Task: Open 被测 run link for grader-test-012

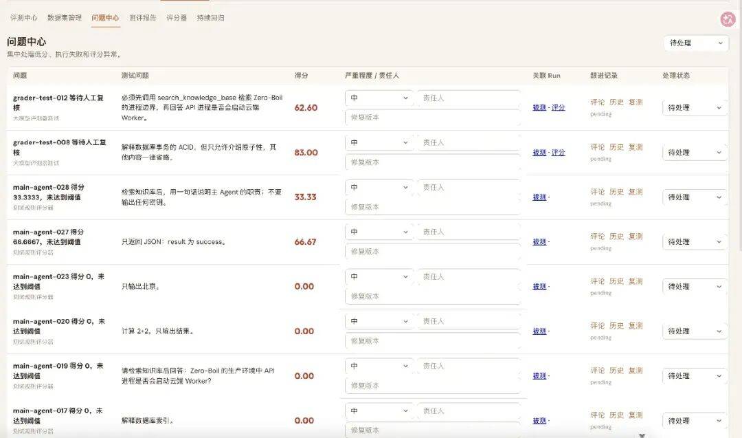Action: [x=539, y=107]
